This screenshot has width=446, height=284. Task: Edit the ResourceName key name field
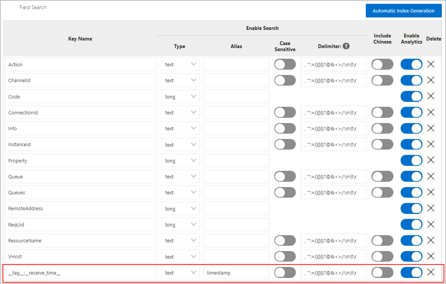pos(80,240)
